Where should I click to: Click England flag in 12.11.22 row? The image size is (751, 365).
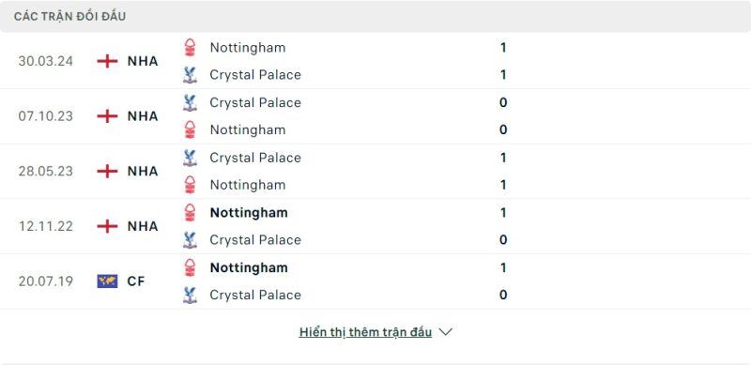107,226
